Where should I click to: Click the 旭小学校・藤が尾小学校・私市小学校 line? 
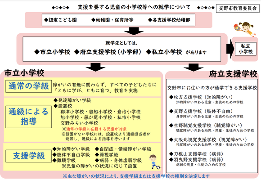click(x=100, y=117)
